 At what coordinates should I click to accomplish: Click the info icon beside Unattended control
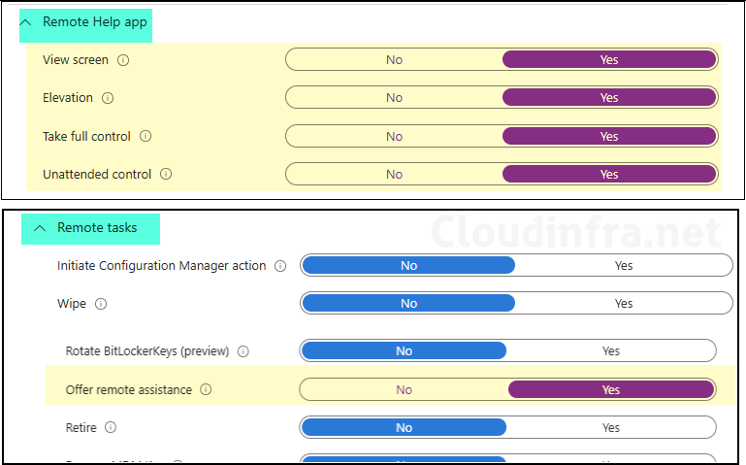(x=166, y=175)
